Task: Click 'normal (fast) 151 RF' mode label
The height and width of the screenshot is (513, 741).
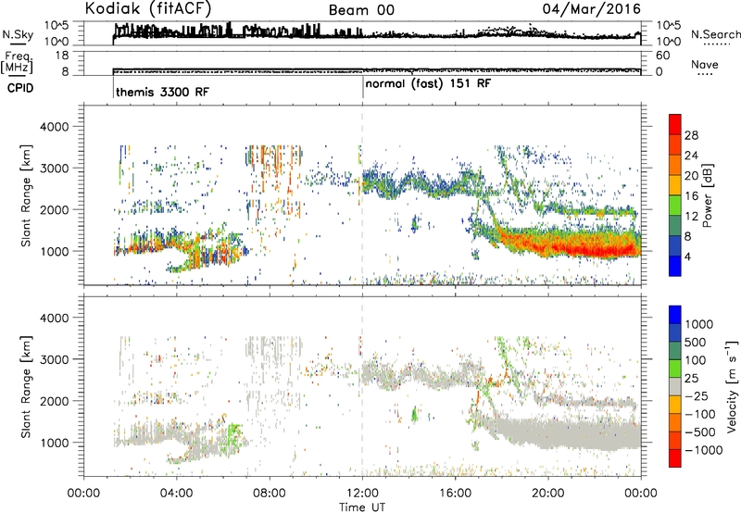Action: tap(428, 83)
